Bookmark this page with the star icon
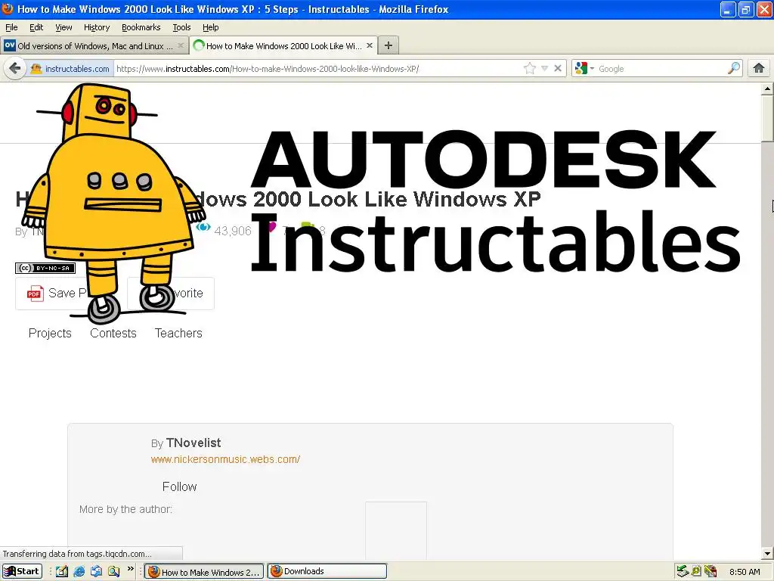Screen dimensions: 774x581 coord(530,68)
